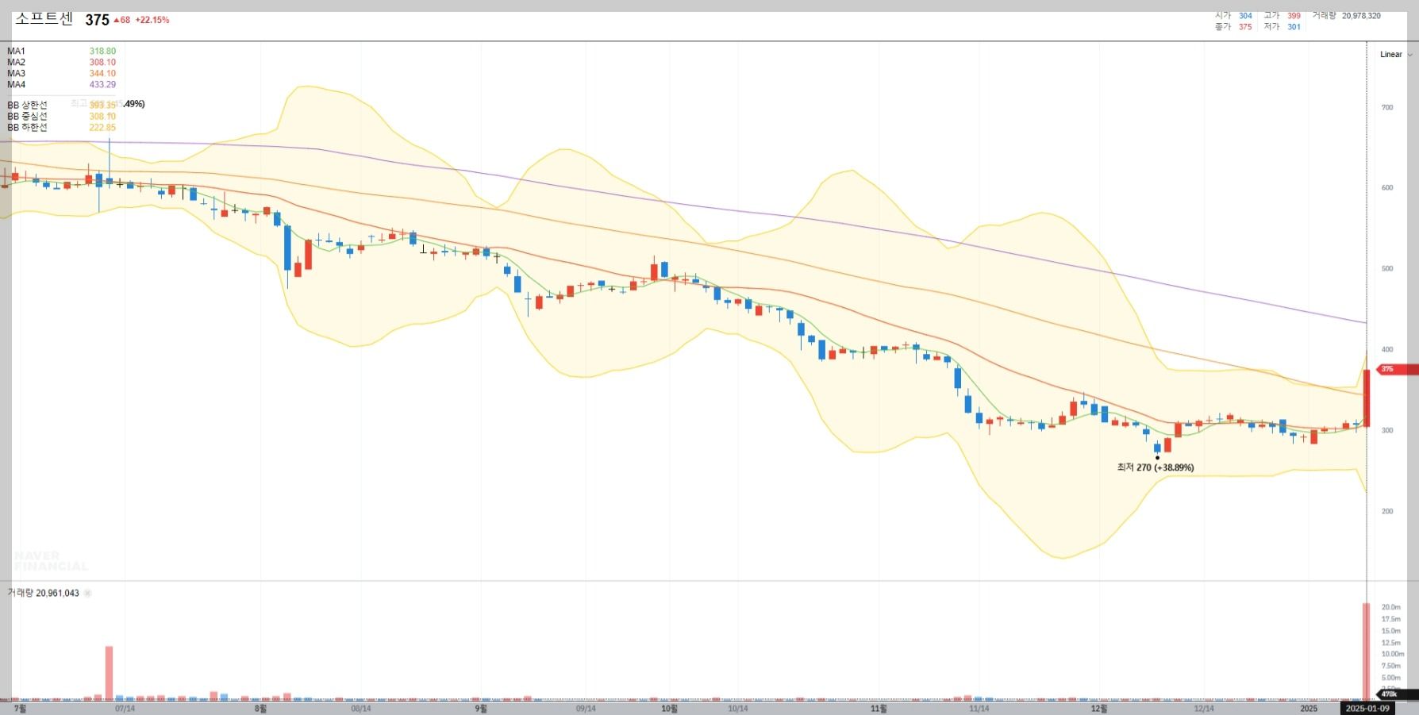Click the 고가 399 high price
This screenshot has height=715, width=1419.
point(1282,16)
